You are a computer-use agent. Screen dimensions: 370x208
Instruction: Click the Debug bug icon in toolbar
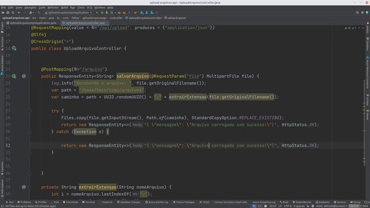coord(102,13)
